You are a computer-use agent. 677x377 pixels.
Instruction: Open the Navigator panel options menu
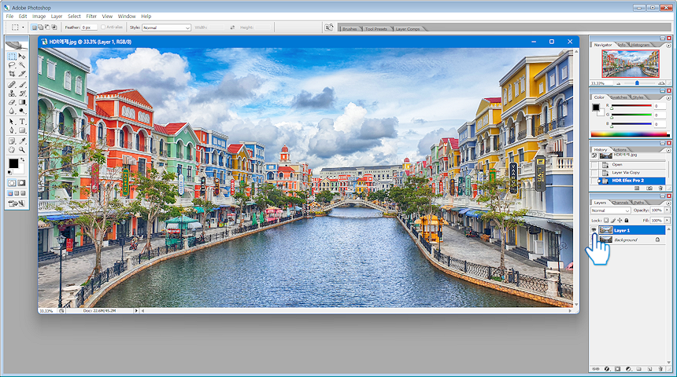(x=668, y=46)
